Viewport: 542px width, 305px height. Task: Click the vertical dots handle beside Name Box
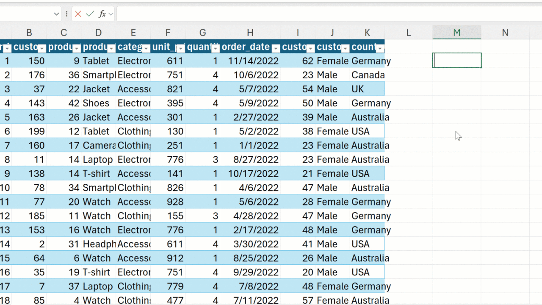coord(66,14)
